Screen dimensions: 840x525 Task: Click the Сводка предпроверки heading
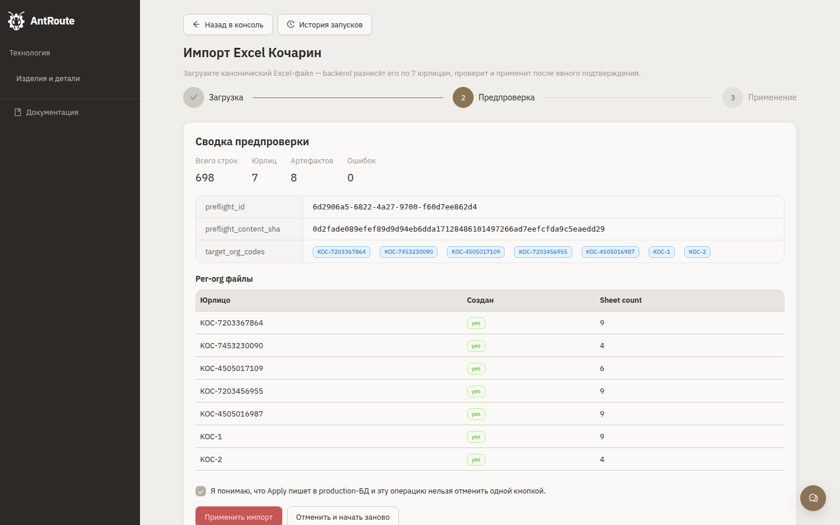pyautogui.click(x=252, y=142)
